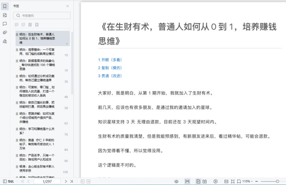Focus the 书签查找 bookmark search field
This screenshot has height=185, width=286.
42,15
